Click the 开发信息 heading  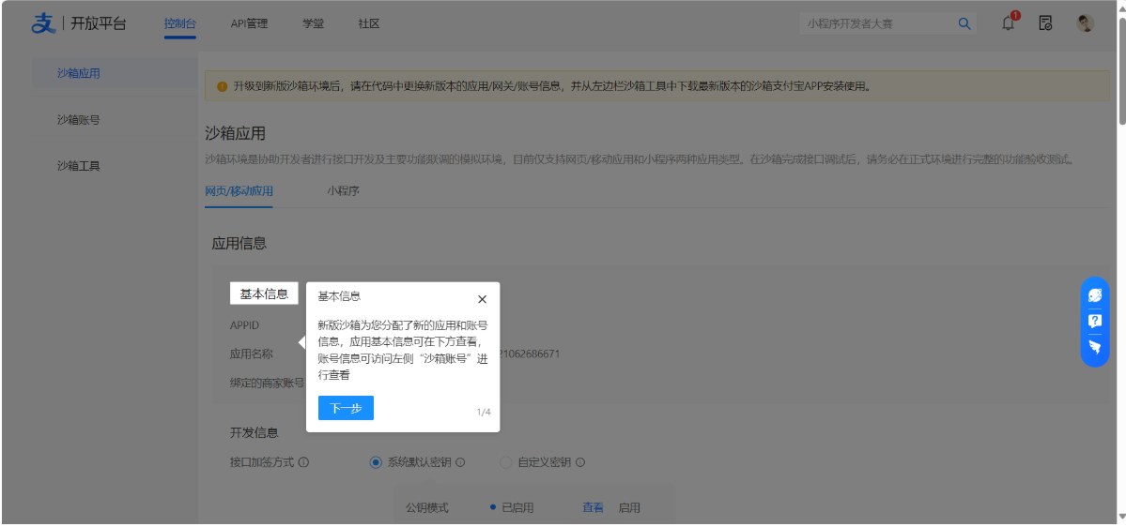tap(255, 432)
